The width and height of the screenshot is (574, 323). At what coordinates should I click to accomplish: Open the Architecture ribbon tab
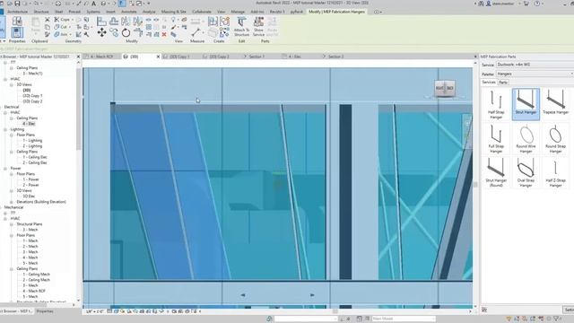point(18,12)
